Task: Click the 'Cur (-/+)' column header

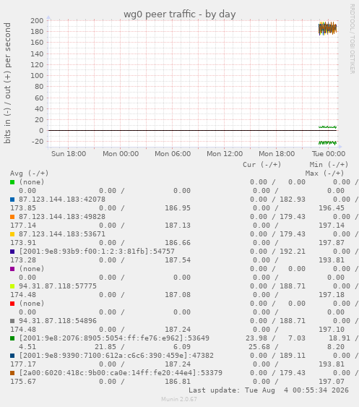Action: coord(261,165)
